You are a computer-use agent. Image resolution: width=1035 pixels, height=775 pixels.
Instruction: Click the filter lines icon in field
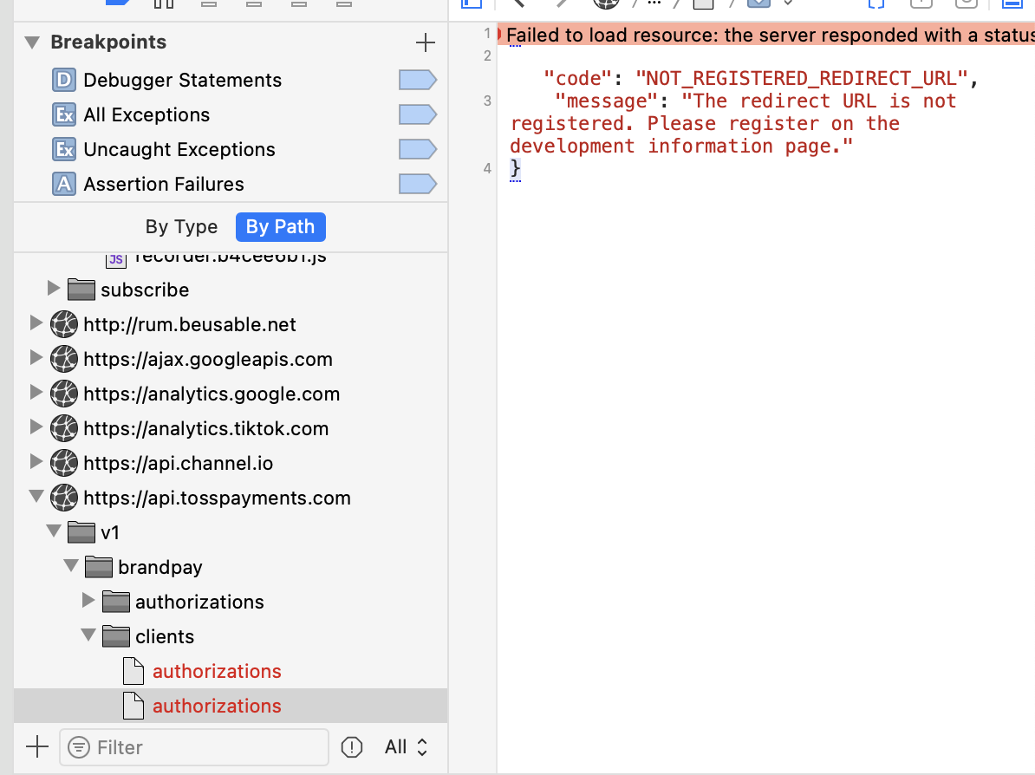pyautogui.click(x=79, y=747)
